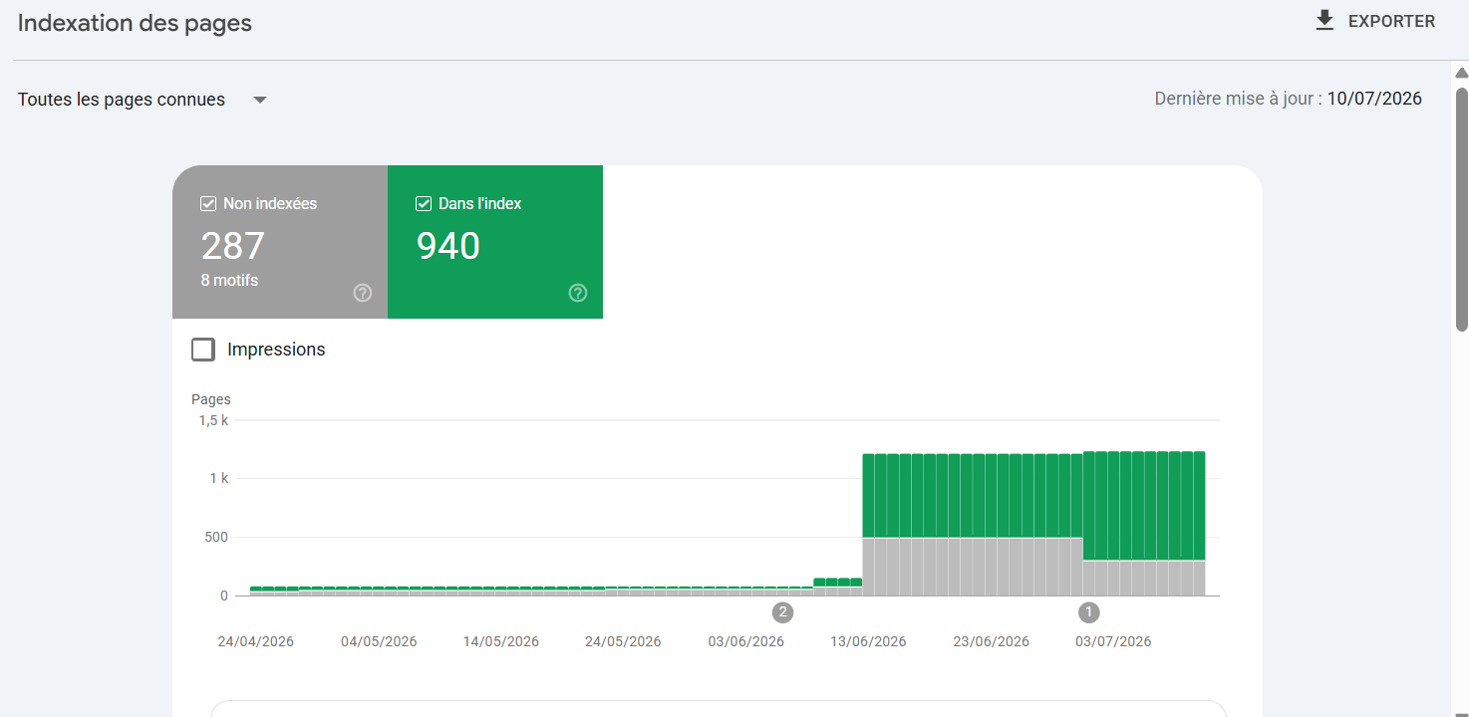Enable the Impressions checkbox
Viewport: 1469px width, 717px height.
(203, 350)
